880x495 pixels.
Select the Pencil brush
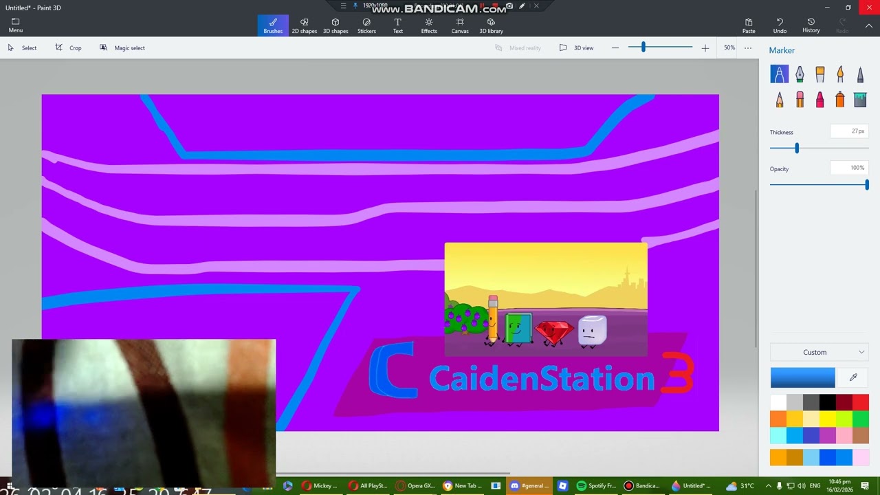pyautogui.click(x=779, y=100)
